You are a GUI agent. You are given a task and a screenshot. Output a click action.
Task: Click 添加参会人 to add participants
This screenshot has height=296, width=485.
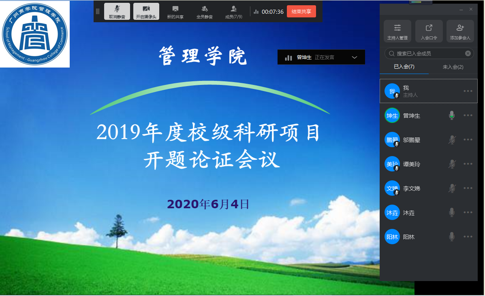click(460, 31)
